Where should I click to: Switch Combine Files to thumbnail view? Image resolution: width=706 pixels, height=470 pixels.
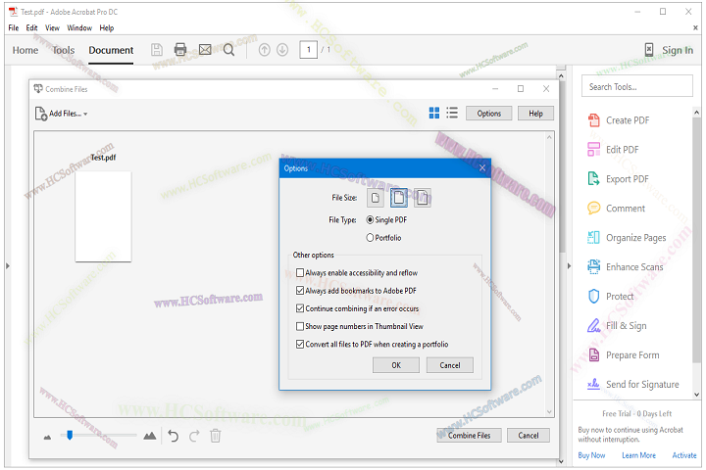click(x=434, y=113)
